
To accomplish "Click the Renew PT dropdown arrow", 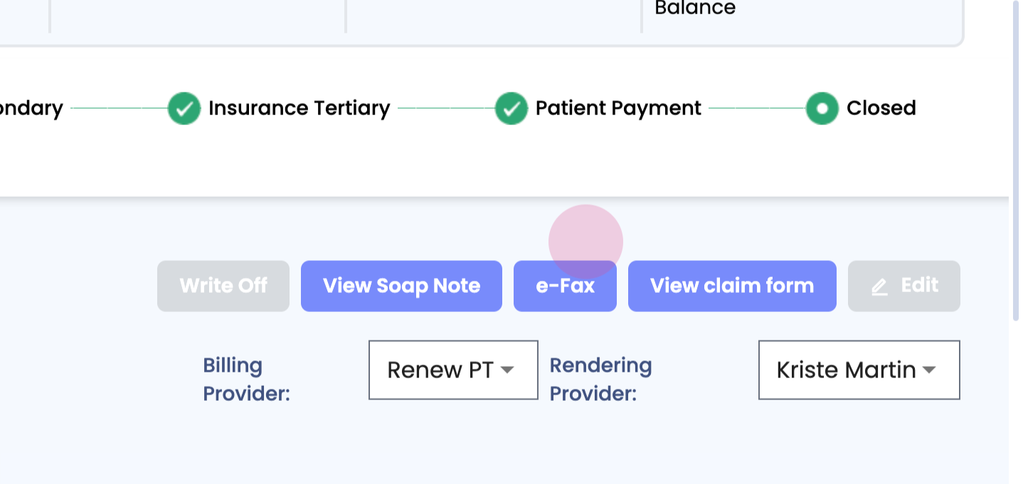I will 507,370.
